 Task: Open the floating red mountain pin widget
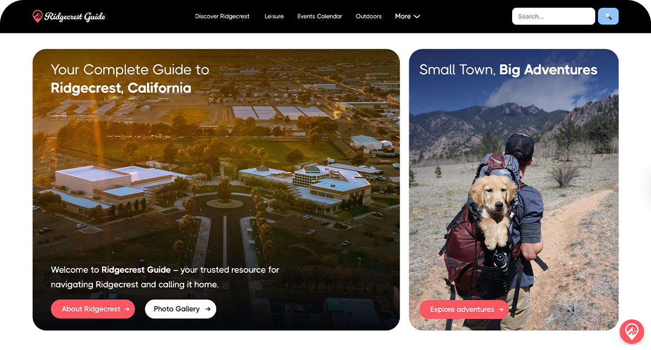pos(632,332)
